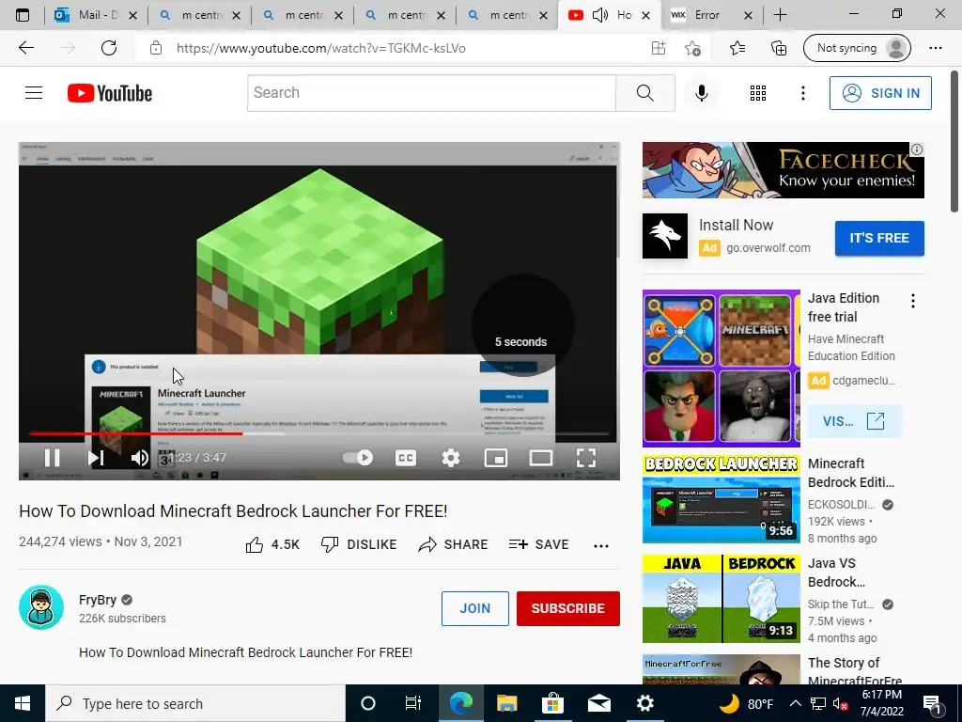This screenshot has height=722, width=962.
Task: Open Task View on taskbar
Action: point(413,703)
